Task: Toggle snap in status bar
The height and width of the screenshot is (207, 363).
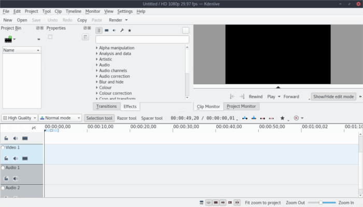Action: [x=238, y=203]
